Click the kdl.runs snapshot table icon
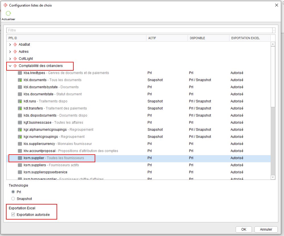 (x=20, y=101)
